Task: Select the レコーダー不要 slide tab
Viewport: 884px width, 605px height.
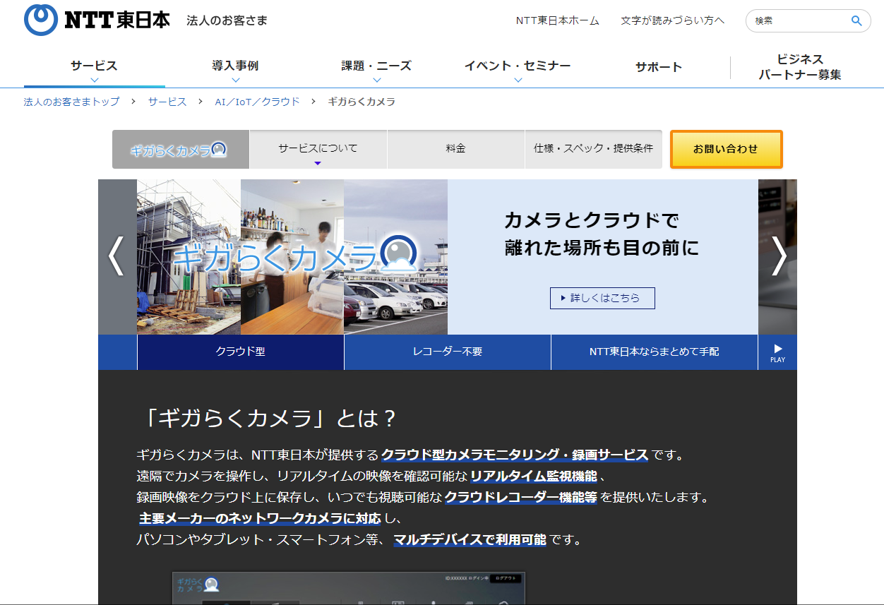Action: [448, 352]
